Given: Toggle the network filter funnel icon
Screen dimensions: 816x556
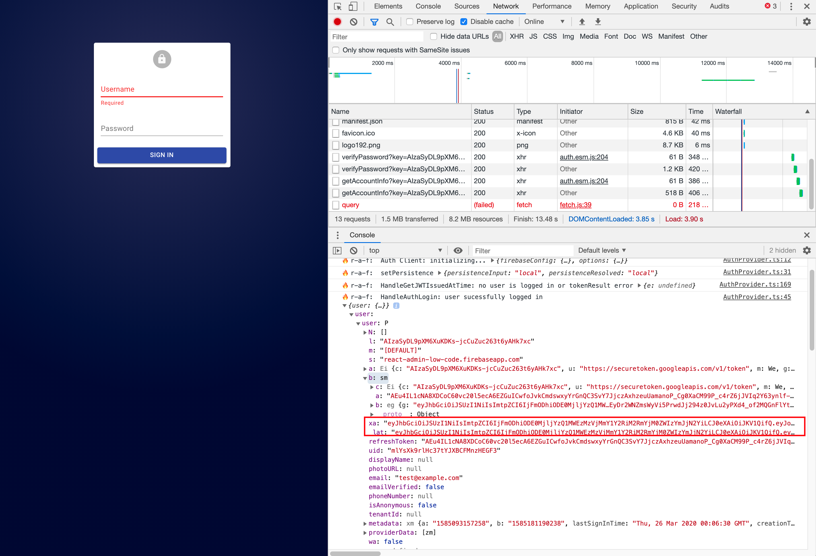Looking at the screenshot, I should (x=374, y=22).
